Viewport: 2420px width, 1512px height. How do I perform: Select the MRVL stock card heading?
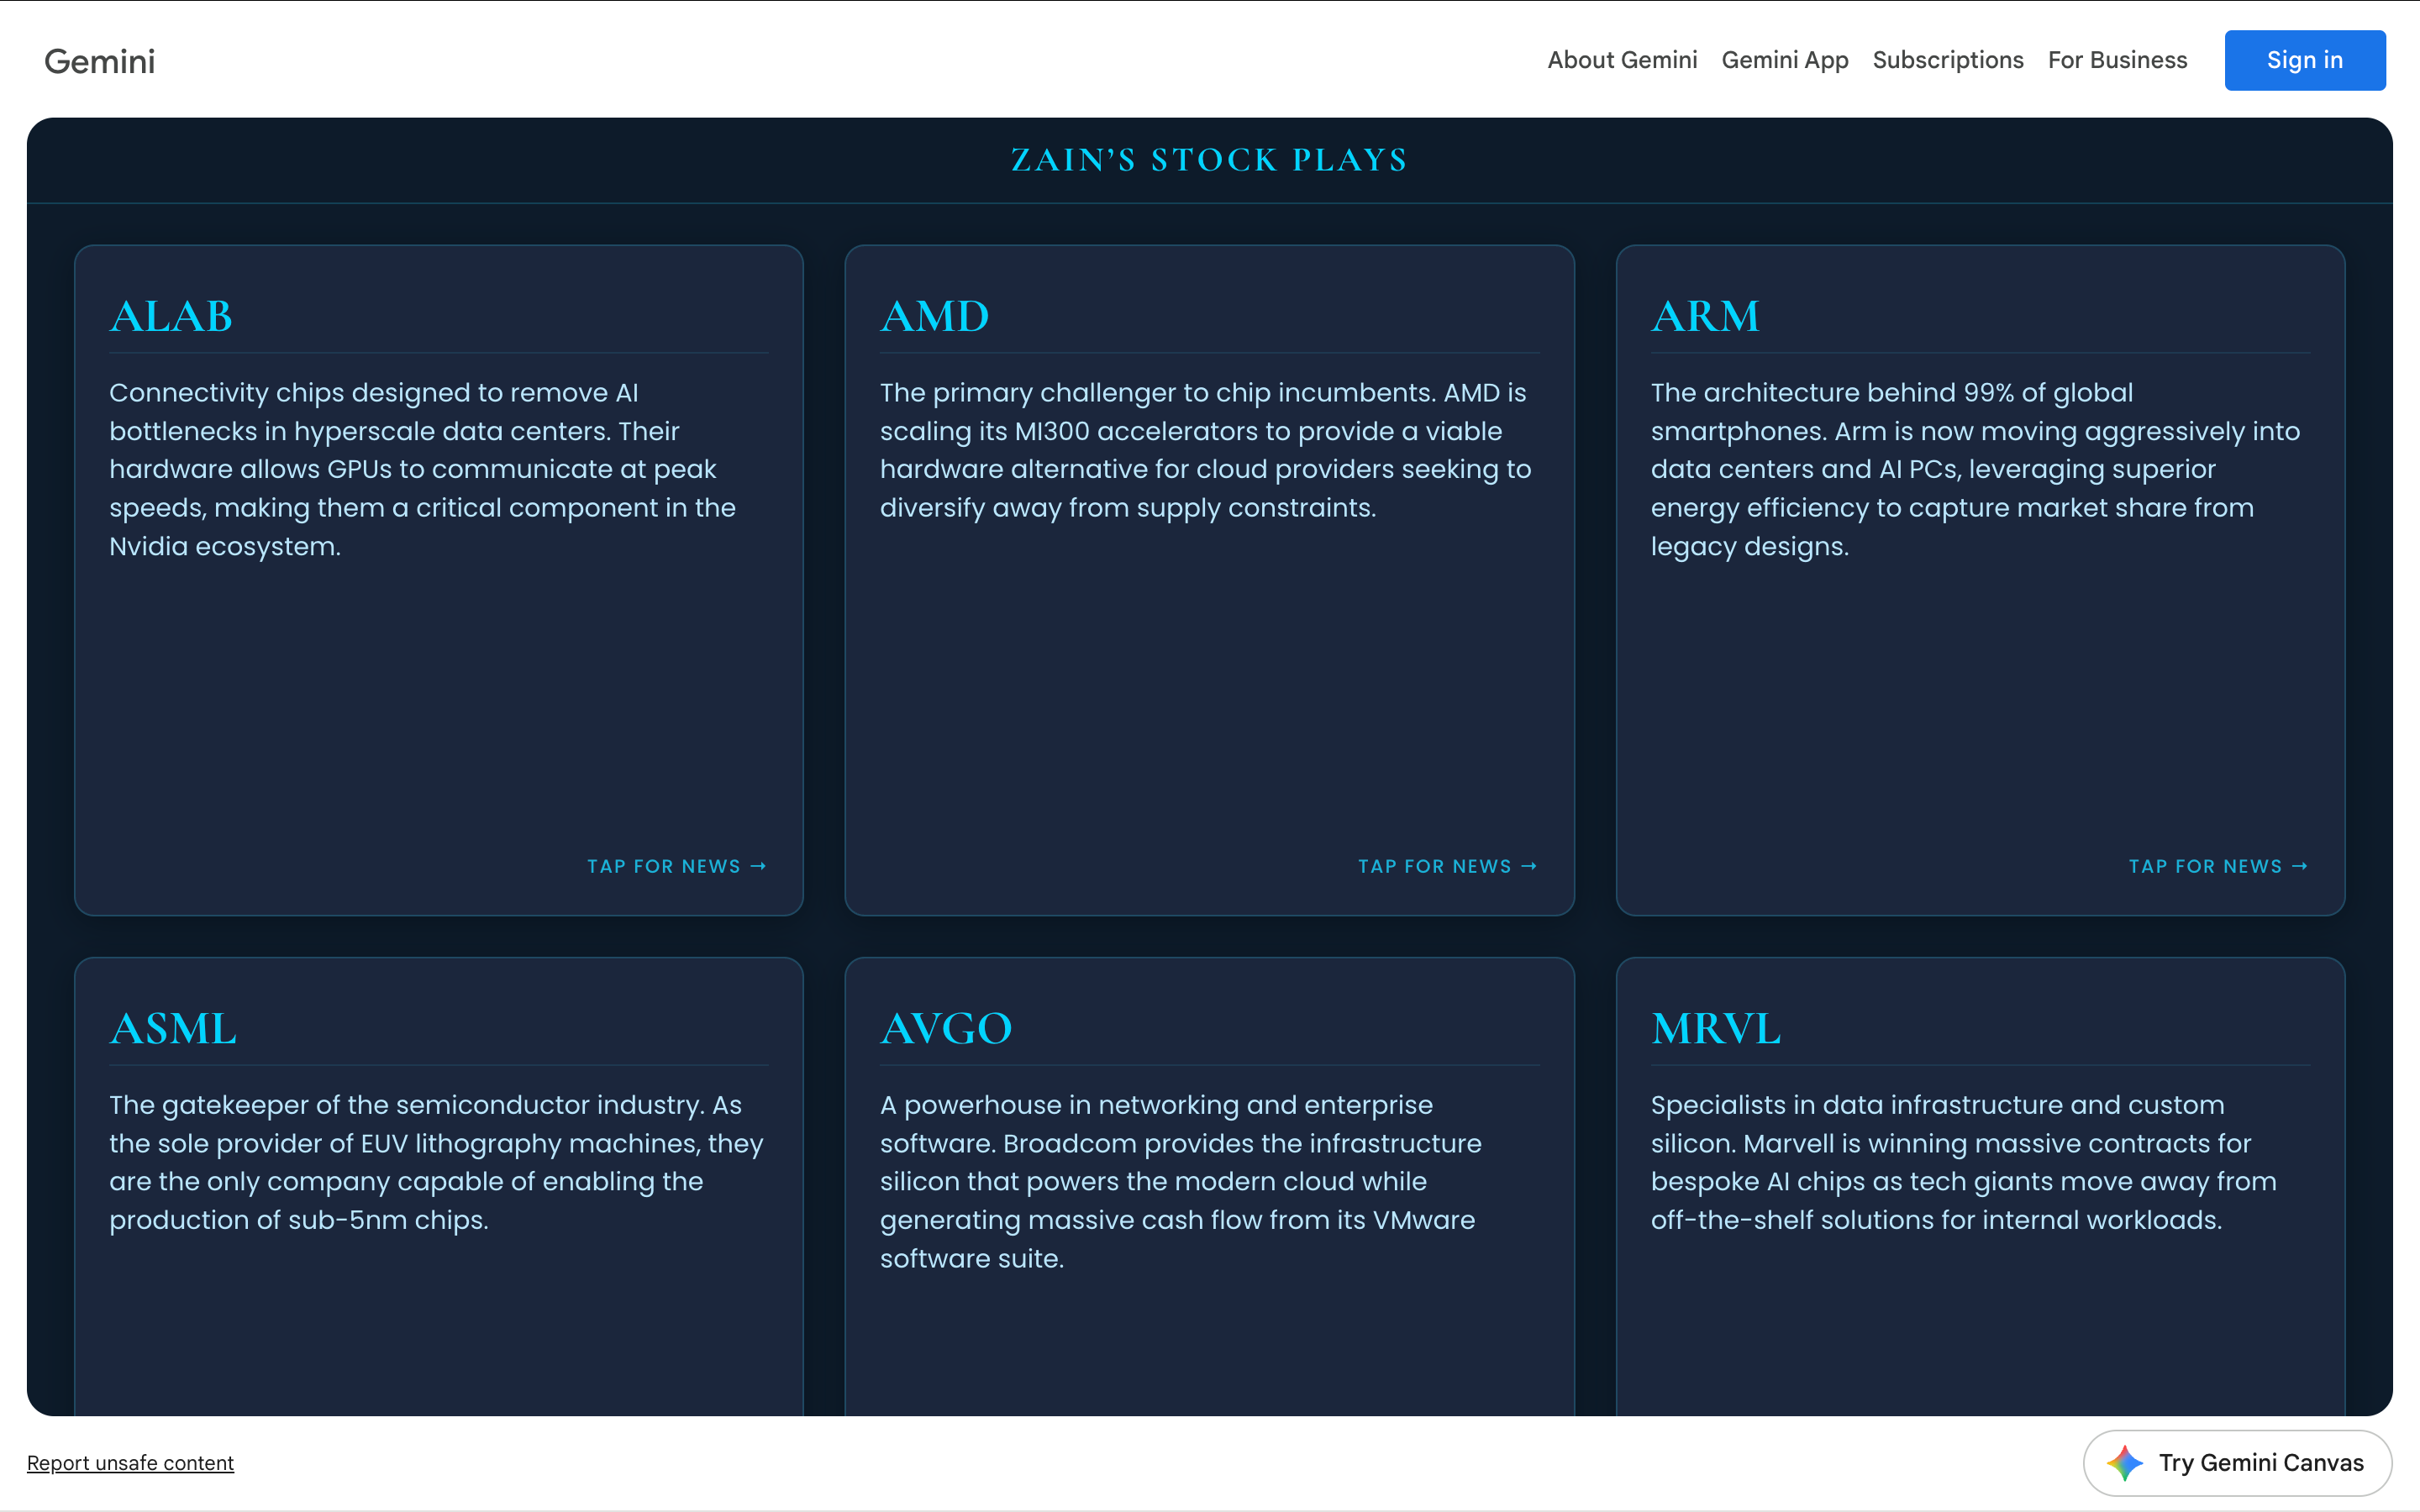(x=1715, y=1029)
